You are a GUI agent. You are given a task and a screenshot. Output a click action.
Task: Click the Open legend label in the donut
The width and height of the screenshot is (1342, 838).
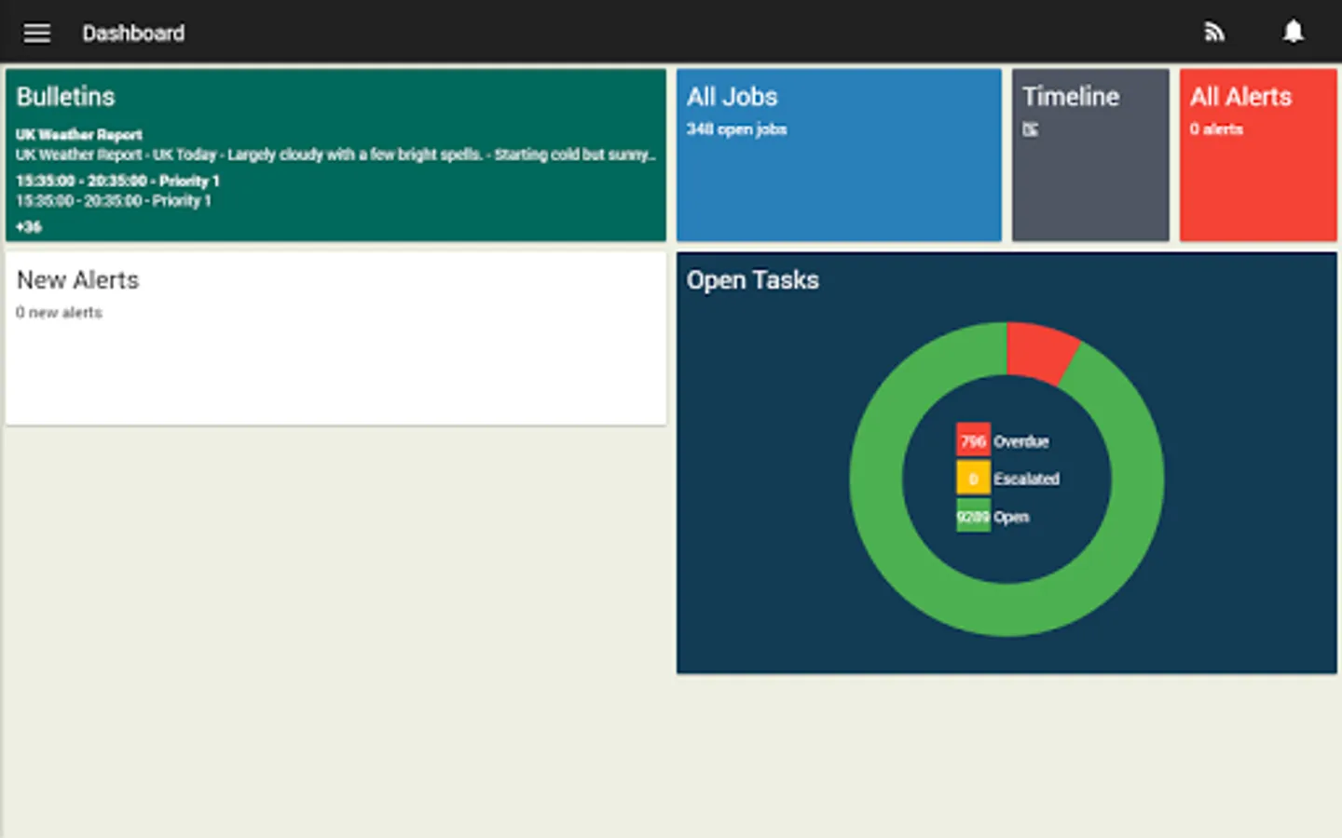click(x=1011, y=517)
